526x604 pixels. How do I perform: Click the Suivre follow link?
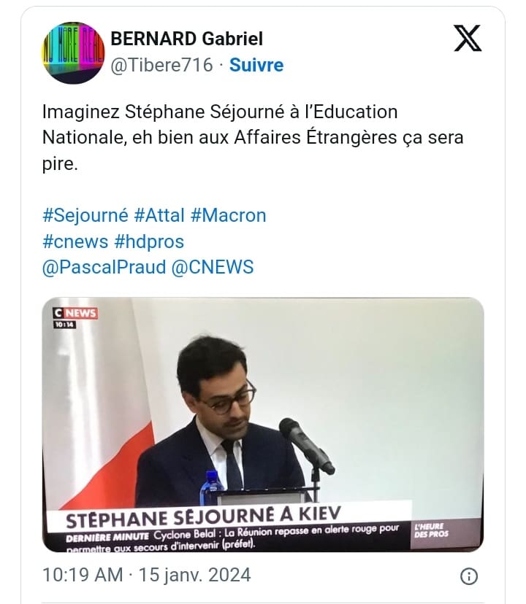256,65
